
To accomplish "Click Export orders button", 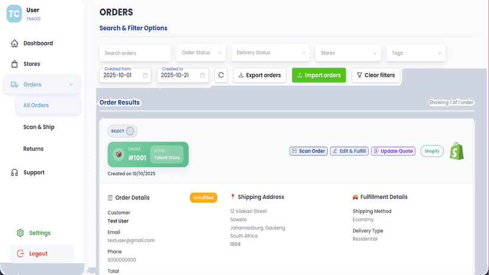I will click(260, 75).
